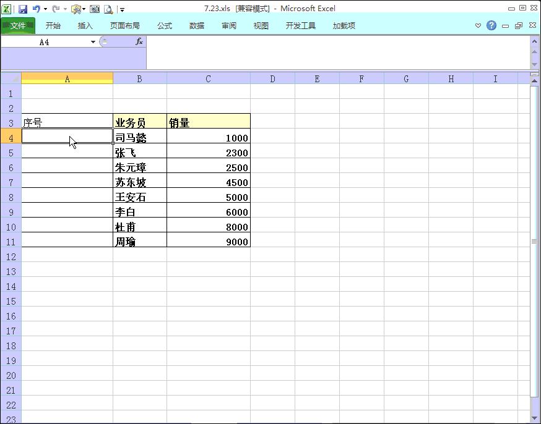Open the Customize Quick Access Toolbar dropdown

pos(122,10)
